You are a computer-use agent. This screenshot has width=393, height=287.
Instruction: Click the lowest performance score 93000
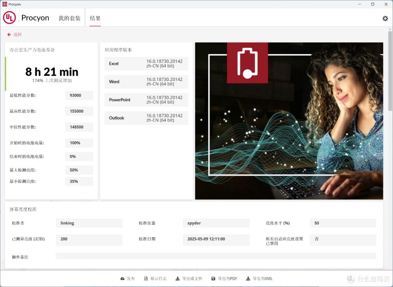79,95
